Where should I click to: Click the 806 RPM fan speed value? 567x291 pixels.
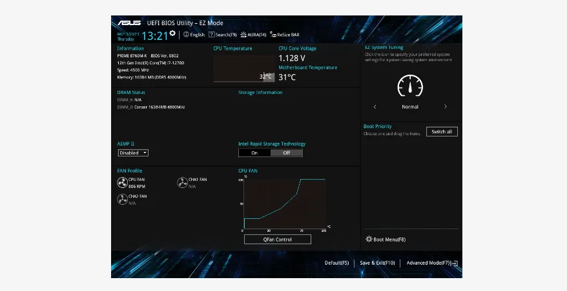(137, 187)
